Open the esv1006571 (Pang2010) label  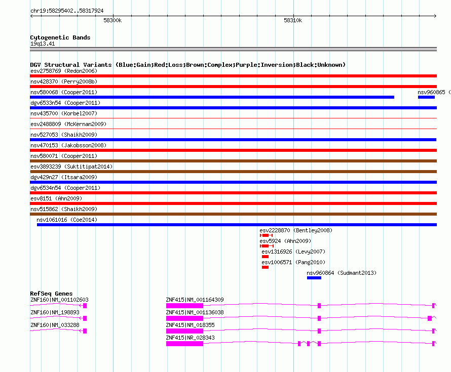[293, 262]
